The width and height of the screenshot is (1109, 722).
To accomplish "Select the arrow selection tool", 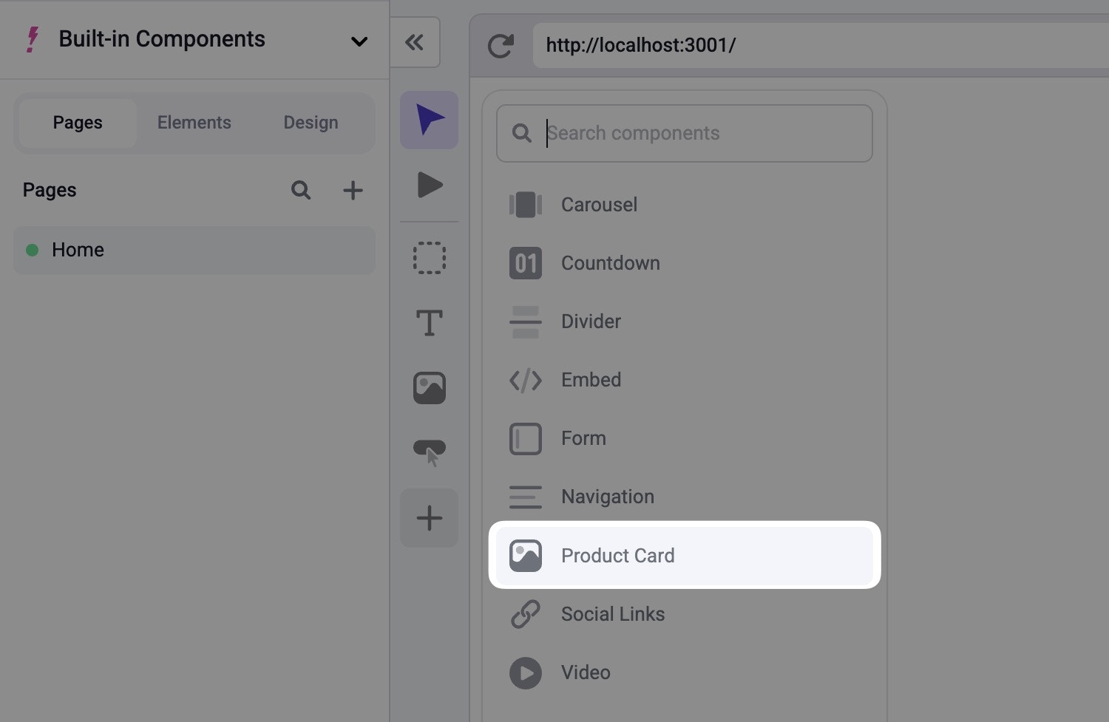I will point(429,120).
